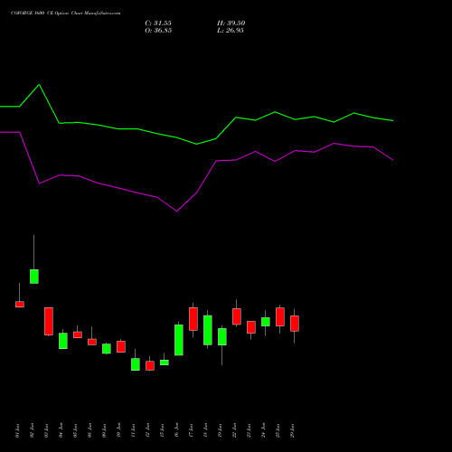This screenshot has width=452, height=452.
Task: Click the 08 date label on x-axis
Action: coord(89,430)
